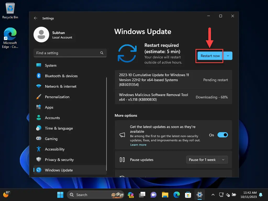Follow the Learn more link
Viewport: 268px width, 201px height.
tap(138, 145)
